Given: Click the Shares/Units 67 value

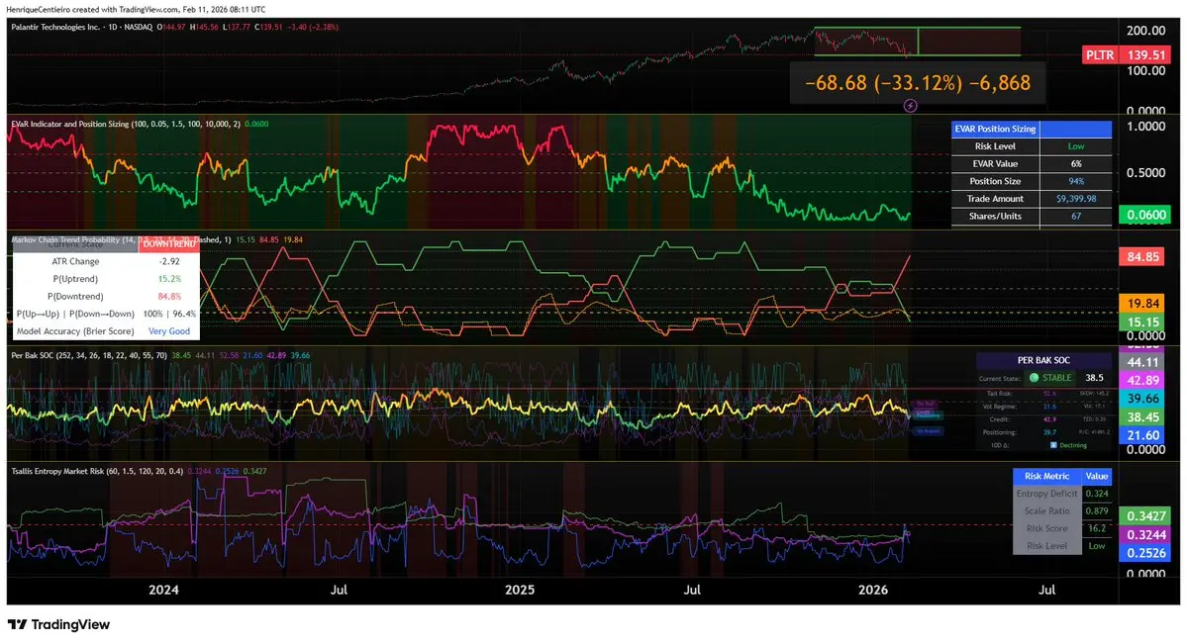Looking at the screenshot, I should tap(1076, 216).
